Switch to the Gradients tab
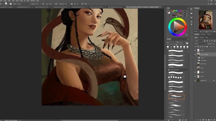 [x=203, y=34]
